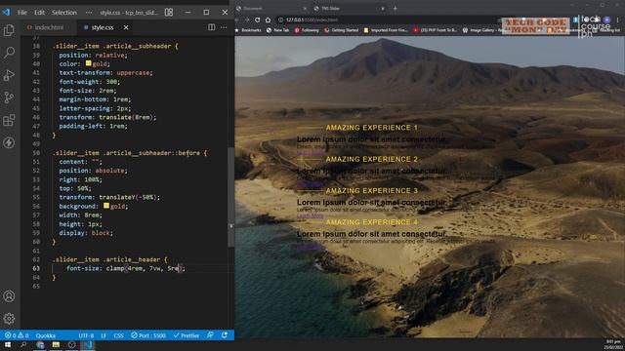Close the style.css tab
This screenshot has width=625, height=351.
(x=126, y=27)
